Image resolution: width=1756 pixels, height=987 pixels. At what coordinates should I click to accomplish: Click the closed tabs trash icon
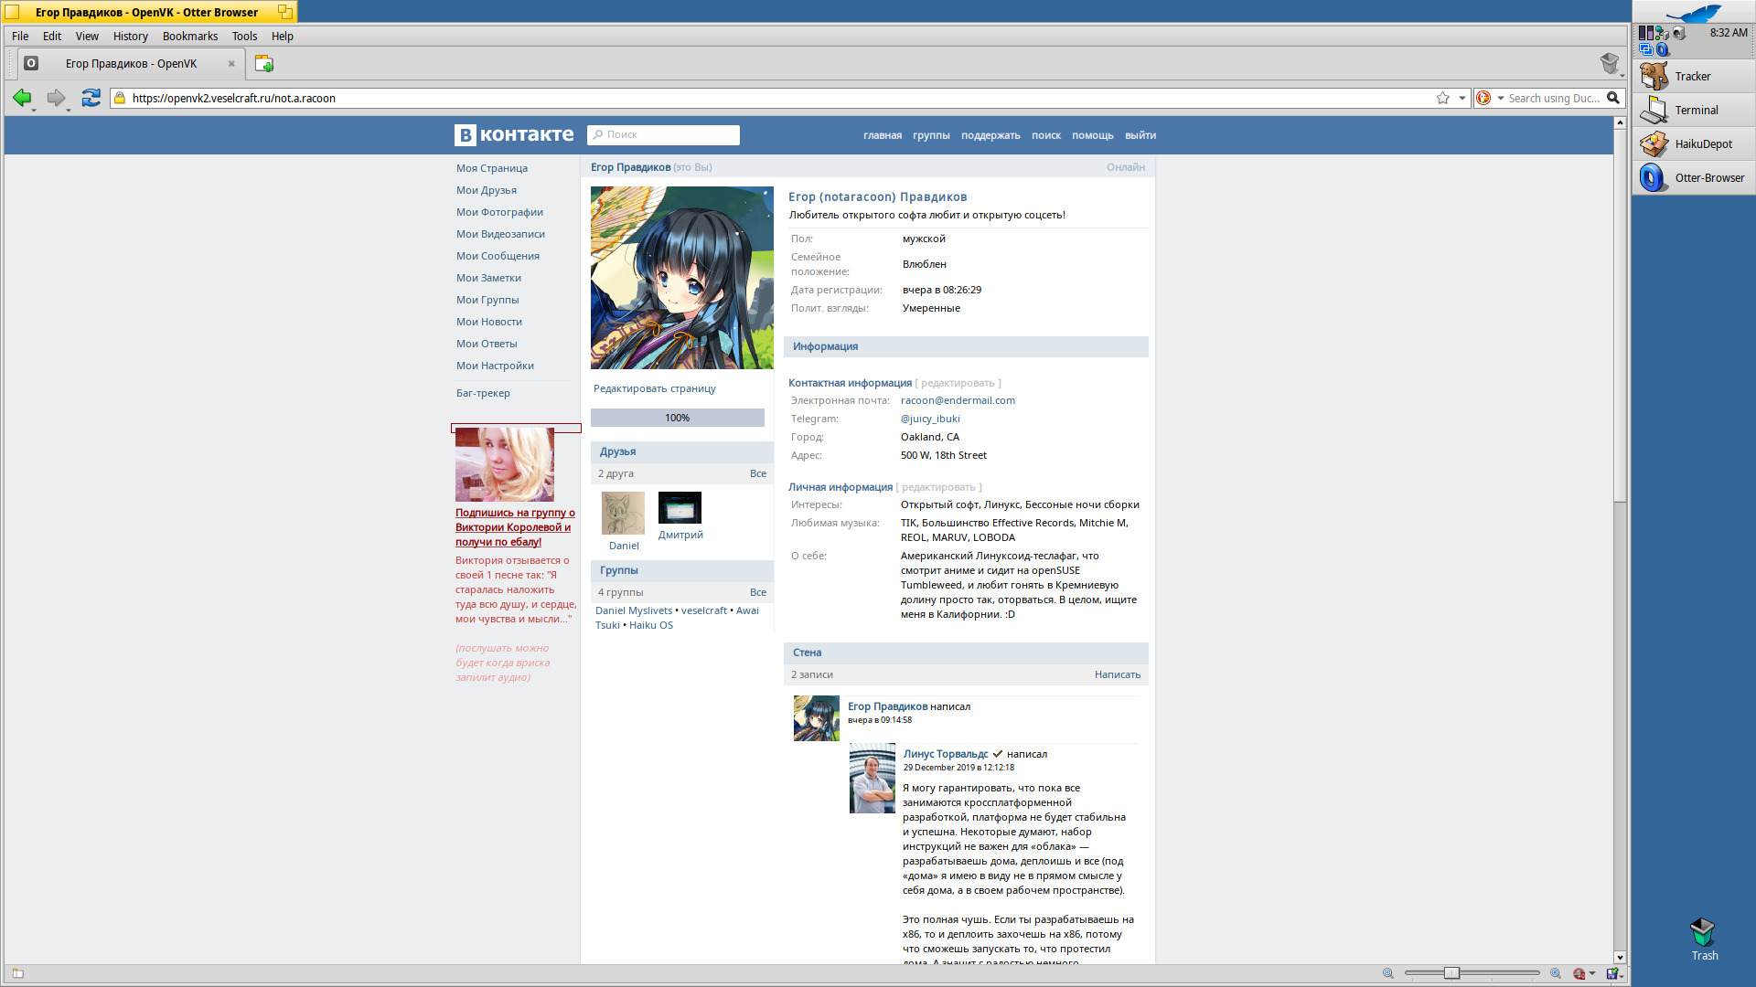[x=1609, y=63]
